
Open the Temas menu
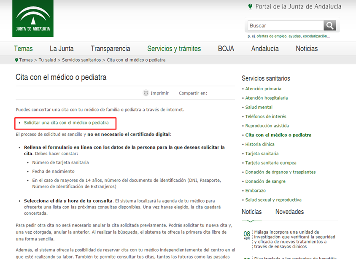(x=23, y=49)
